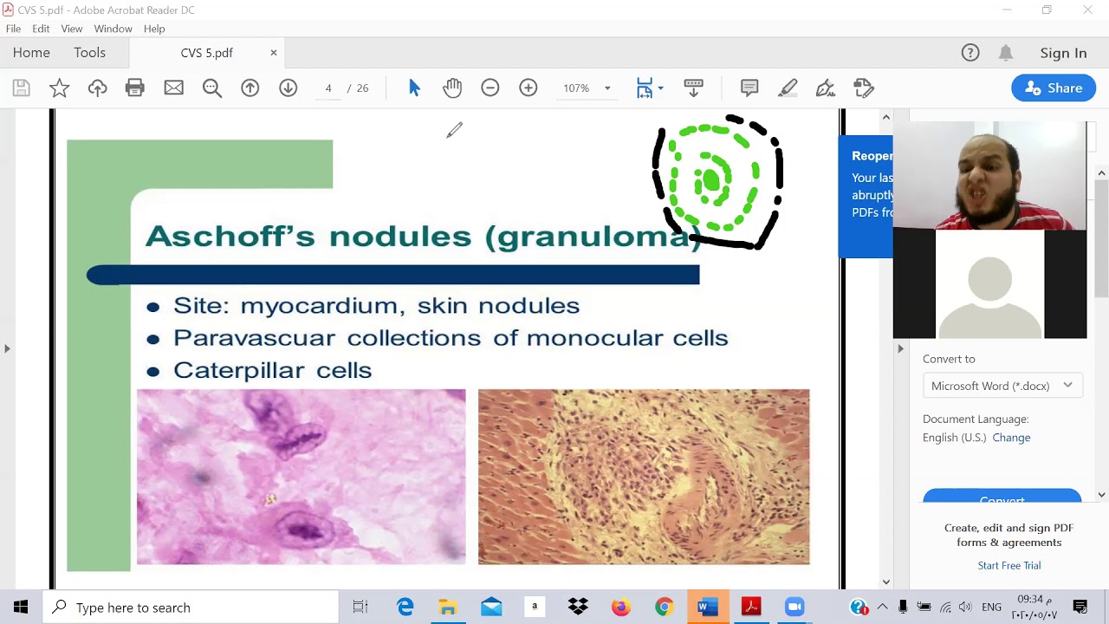Image resolution: width=1109 pixels, height=624 pixels.
Task: Click the ENG language indicator
Action: [991, 608]
